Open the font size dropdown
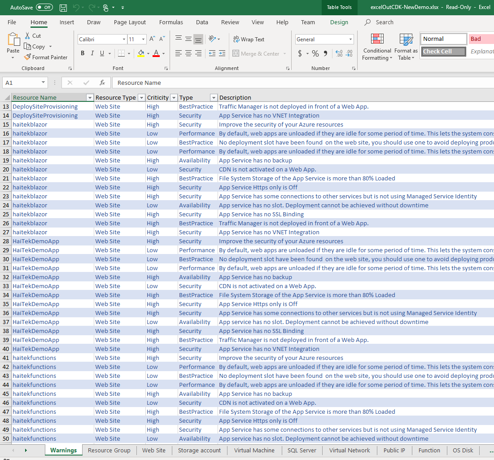The height and width of the screenshot is (460, 494). tap(143, 39)
